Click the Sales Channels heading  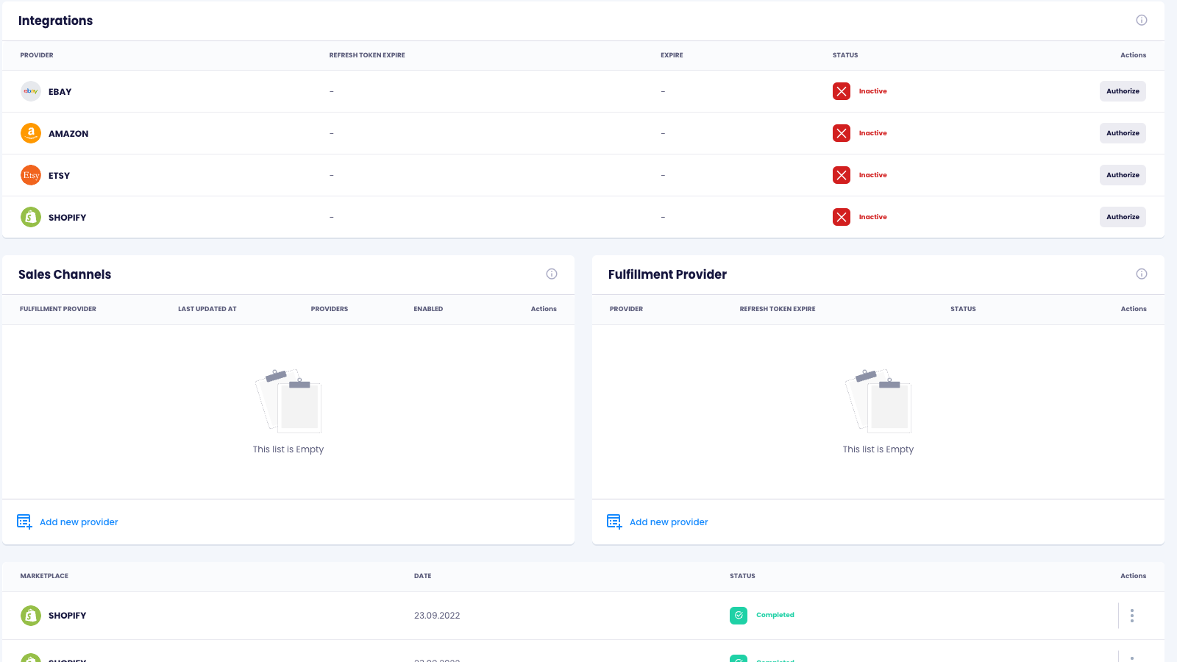click(65, 274)
